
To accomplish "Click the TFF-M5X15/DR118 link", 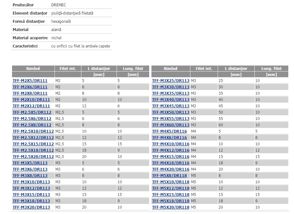I will tap(171, 194).
